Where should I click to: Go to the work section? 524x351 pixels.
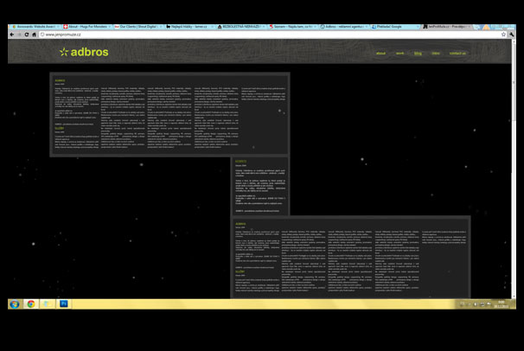point(399,53)
